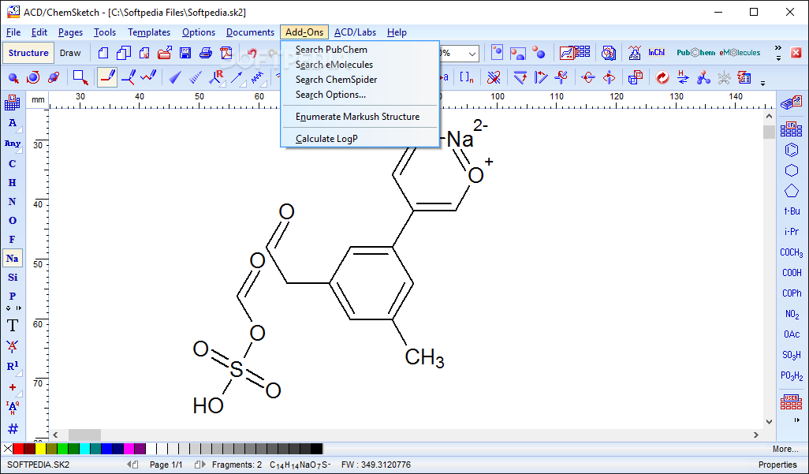Click Check for Tautomeric Forms icon
The height and width of the screenshot is (474, 809).
(683, 78)
